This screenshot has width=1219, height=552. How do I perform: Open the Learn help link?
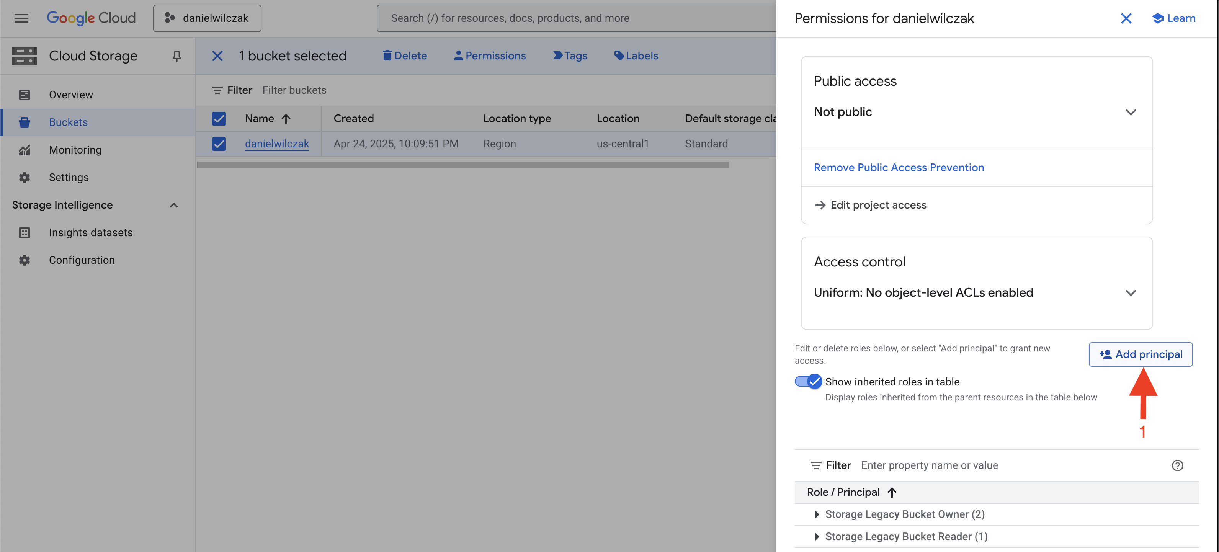(x=1173, y=18)
